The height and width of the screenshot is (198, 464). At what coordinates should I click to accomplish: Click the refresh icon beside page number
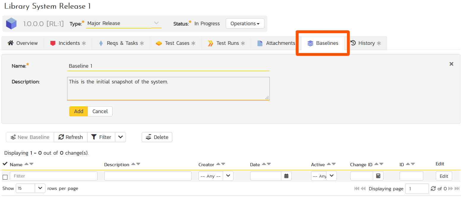pos(433,189)
